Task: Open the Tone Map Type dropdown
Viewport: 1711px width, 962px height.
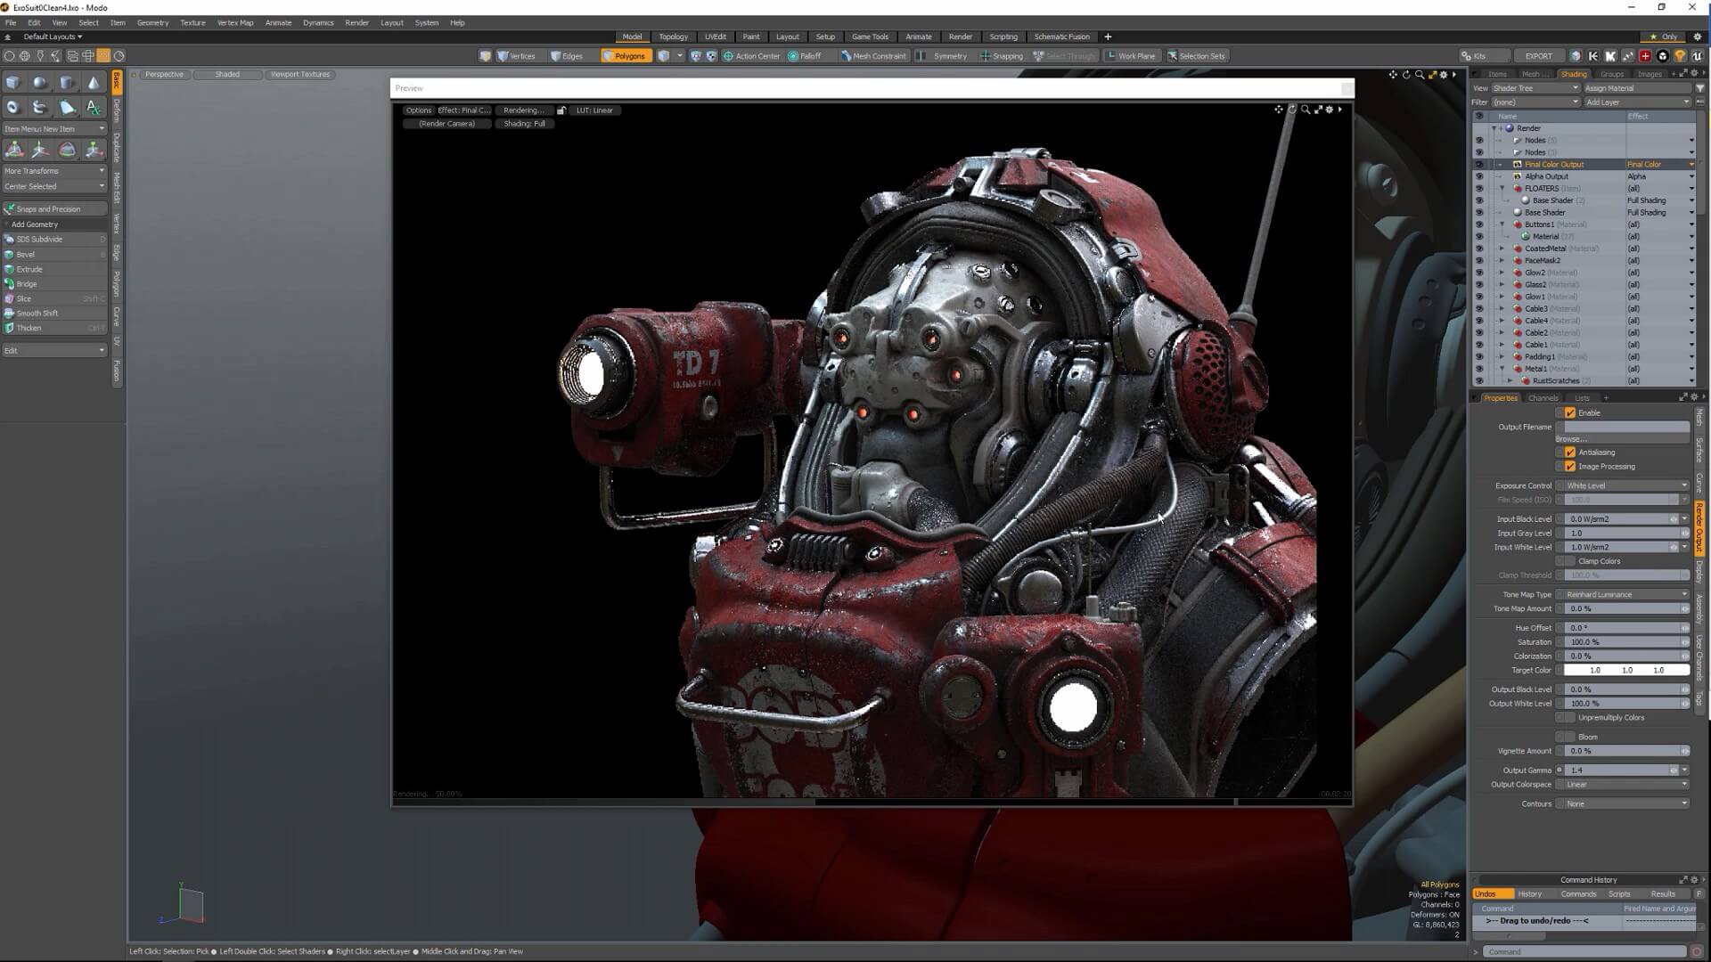Action: pyautogui.click(x=1626, y=595)
